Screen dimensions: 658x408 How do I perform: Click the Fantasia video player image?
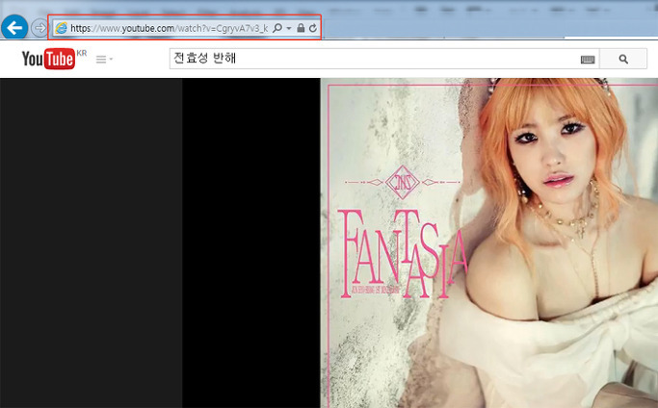click(488, 242)
